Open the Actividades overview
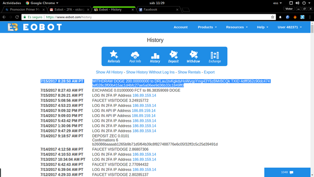The height and width of the screenshot is (177, 314). pos(11,3)
